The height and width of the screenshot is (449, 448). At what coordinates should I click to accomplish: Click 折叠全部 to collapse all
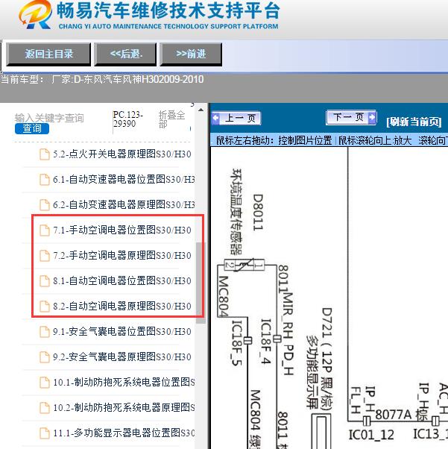(171, 119)
